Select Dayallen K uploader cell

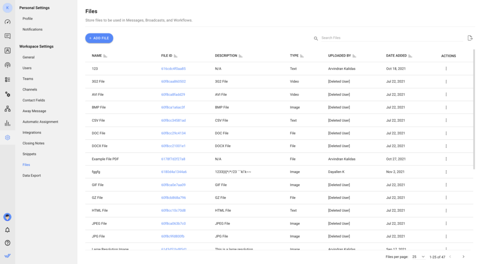click(x=336, y=172)
